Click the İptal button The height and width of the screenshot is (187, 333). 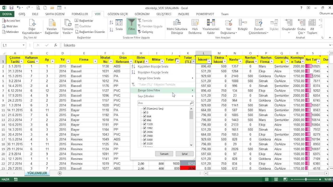click(185, 154)
